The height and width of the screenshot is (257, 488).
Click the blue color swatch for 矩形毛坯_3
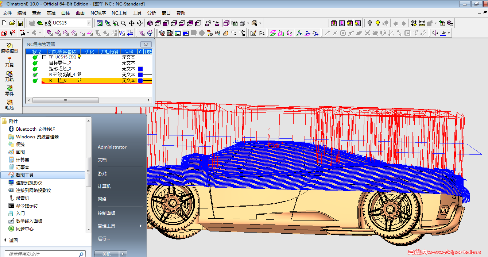click(x=140, y=69)
